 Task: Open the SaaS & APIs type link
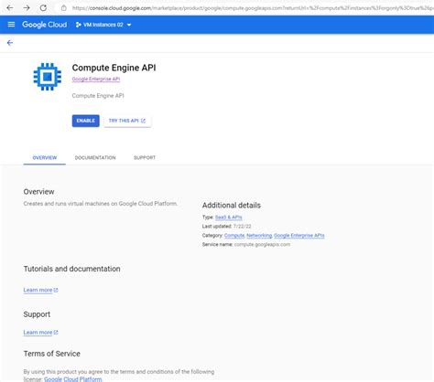click(x=229, y=218)
